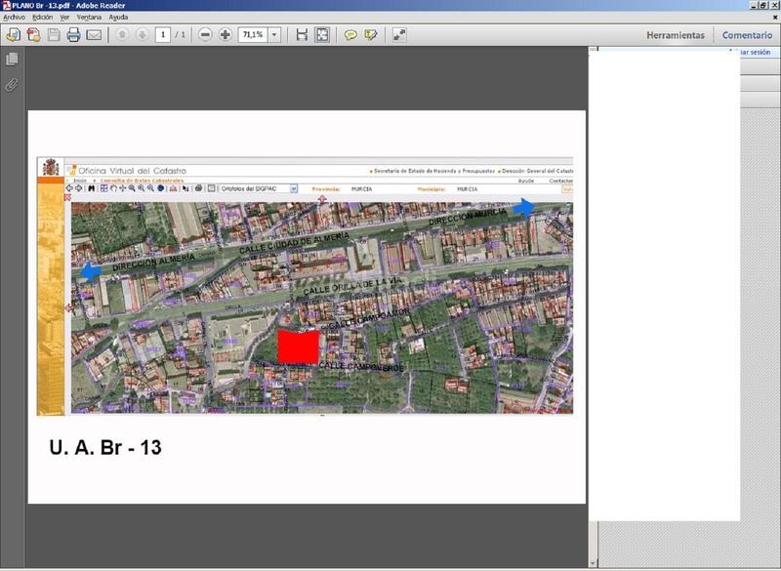The width and height of the screenshot is (781, 571).
Task: Toggle fit-to-width scrolling mode
Action: coord(302,35)
